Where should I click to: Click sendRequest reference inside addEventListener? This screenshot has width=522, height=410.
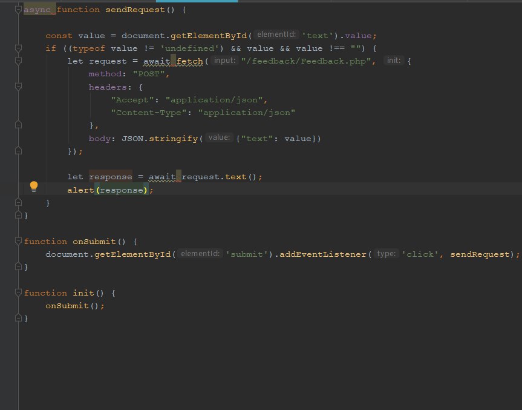[480, 254]
